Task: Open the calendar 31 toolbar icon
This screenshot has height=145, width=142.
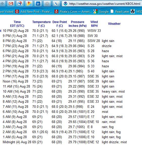Action: (x=38, y=4)
